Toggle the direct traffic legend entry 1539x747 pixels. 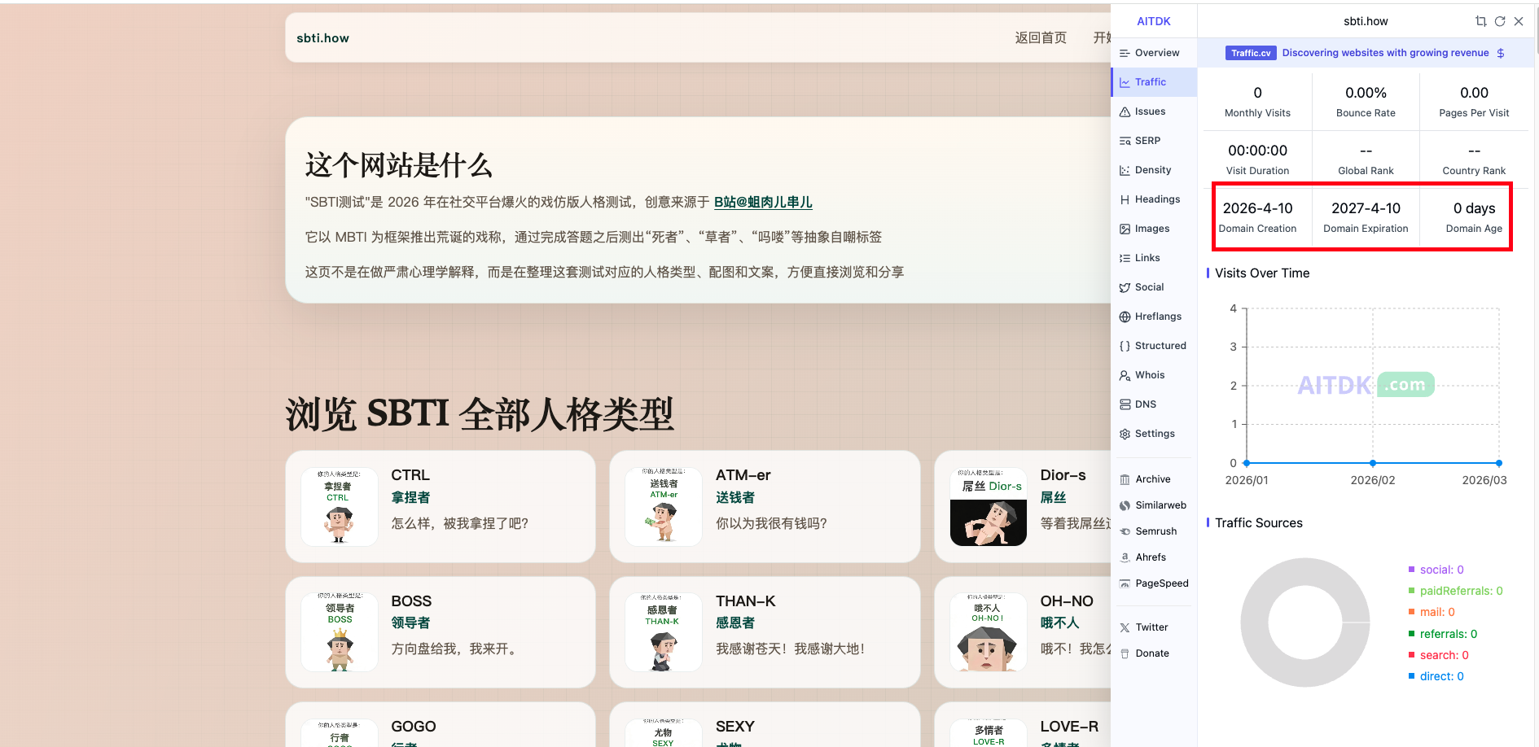(x=1440, y=676)
